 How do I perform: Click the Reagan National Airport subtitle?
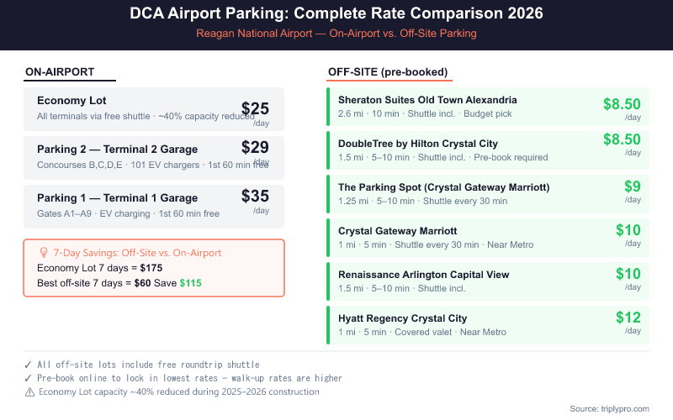pos(336,34)
